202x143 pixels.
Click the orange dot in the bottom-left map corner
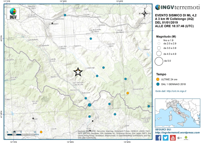tap(41, 132)
